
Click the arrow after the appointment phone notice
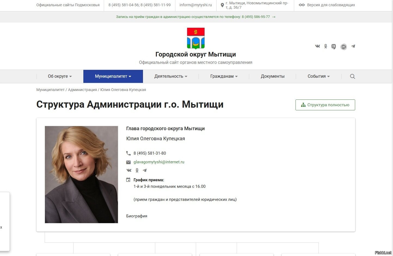click(x=274, y=17)
